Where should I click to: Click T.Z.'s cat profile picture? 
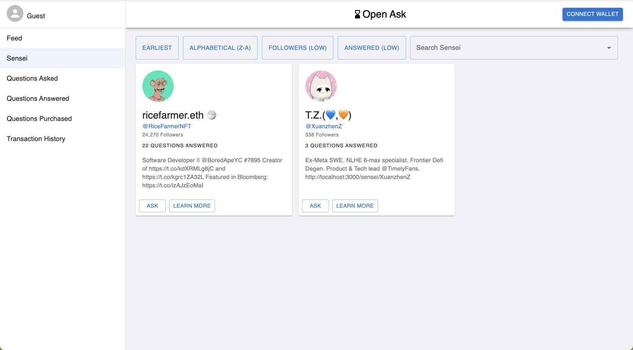coord(321,86)
